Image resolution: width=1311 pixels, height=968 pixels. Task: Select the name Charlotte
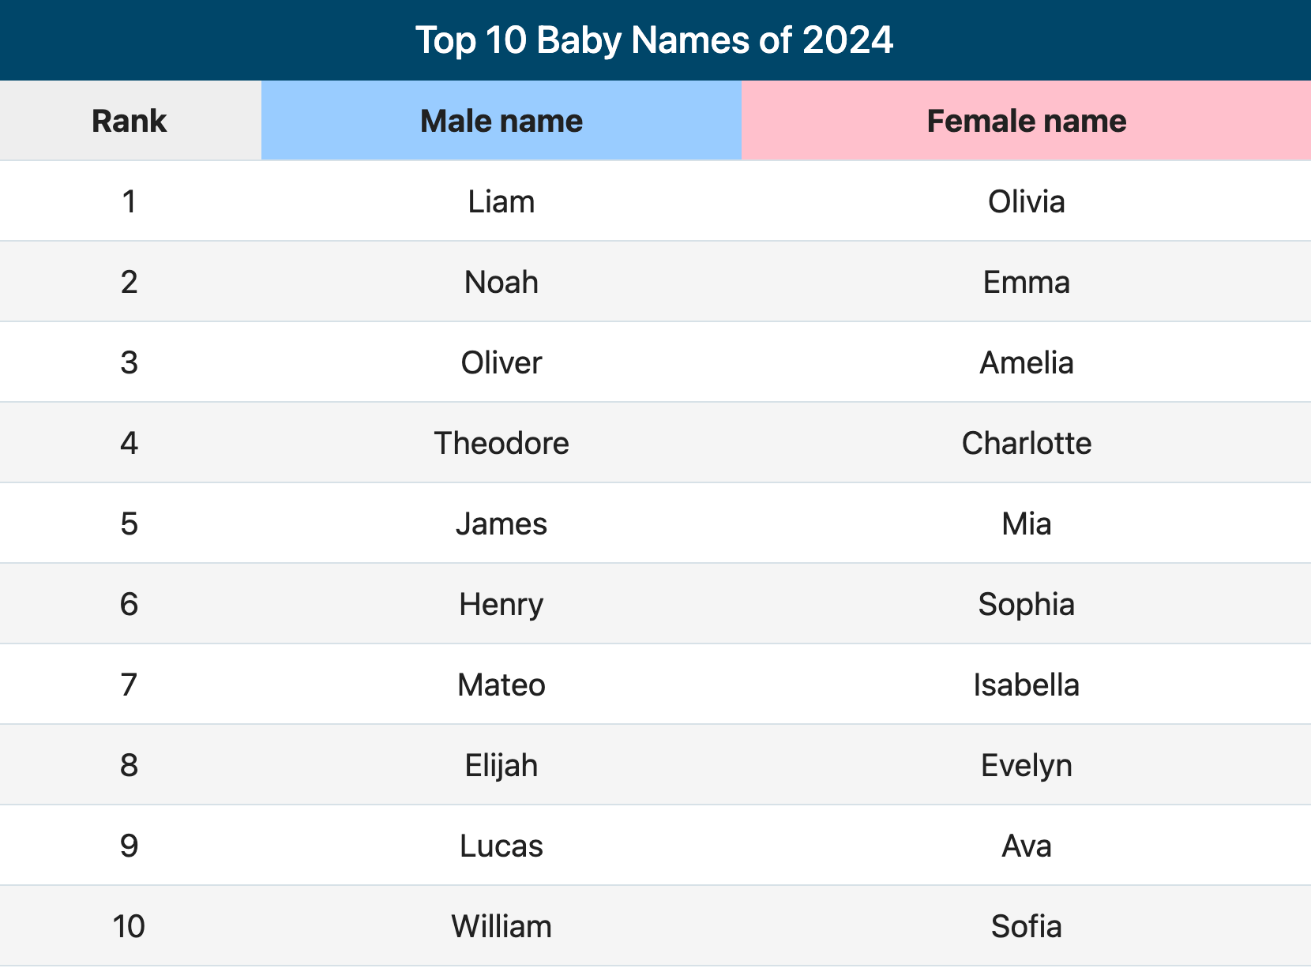coord(1027,443)
